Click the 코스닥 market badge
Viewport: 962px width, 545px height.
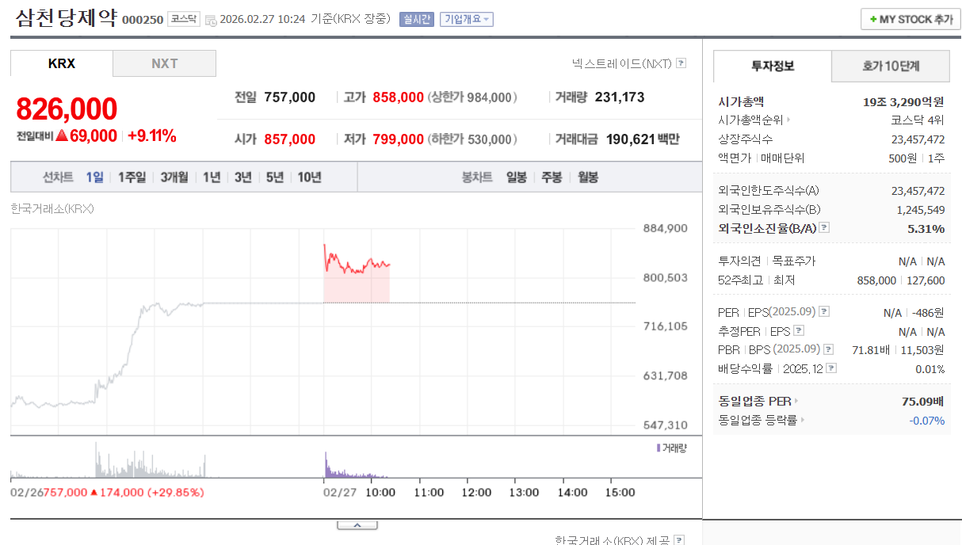click(x=183, y=20)
